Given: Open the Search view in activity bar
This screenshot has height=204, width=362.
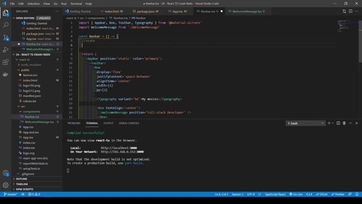Looking at the screenshot, I should point(6,25).
